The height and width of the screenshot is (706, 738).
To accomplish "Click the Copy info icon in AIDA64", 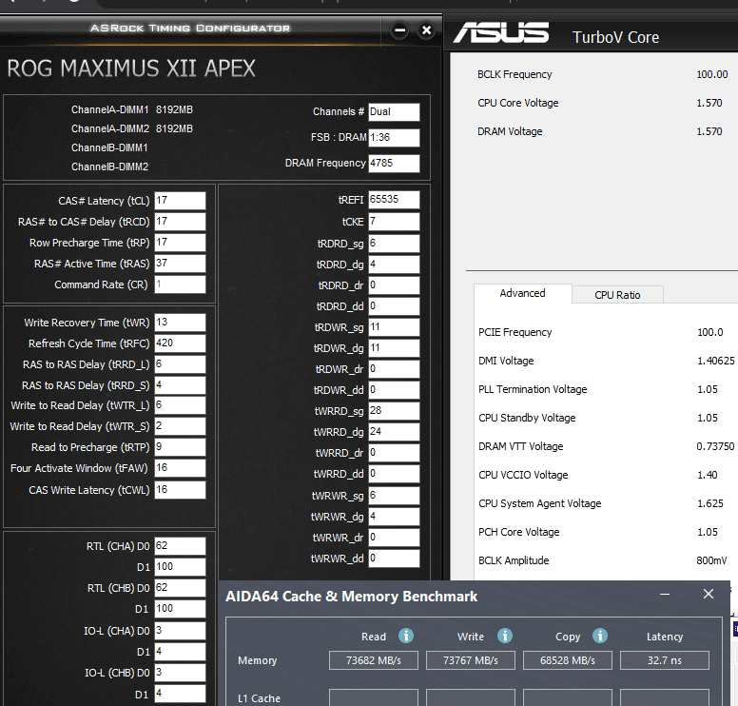I will 599,636.
